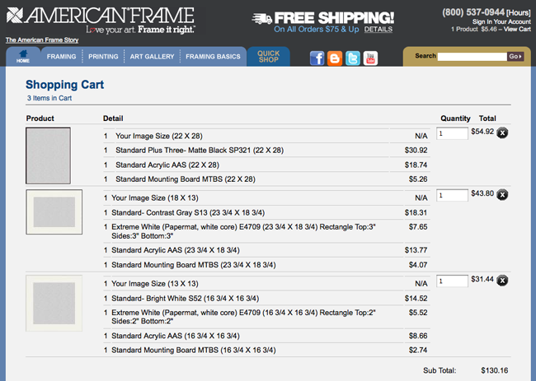The image size is (536, 381).
Task: Visit the Facebook page icon
Action: click(317, 58)
